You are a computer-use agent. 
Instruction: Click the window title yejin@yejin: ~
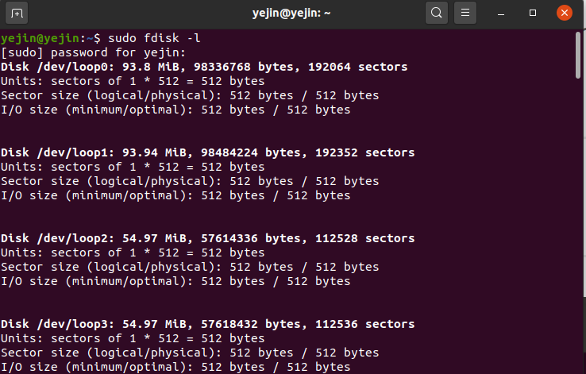click(291, 13)
